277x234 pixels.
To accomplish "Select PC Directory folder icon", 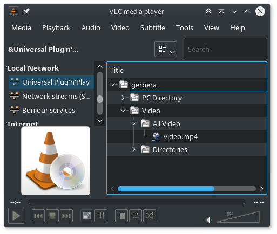I will point(134,98).
